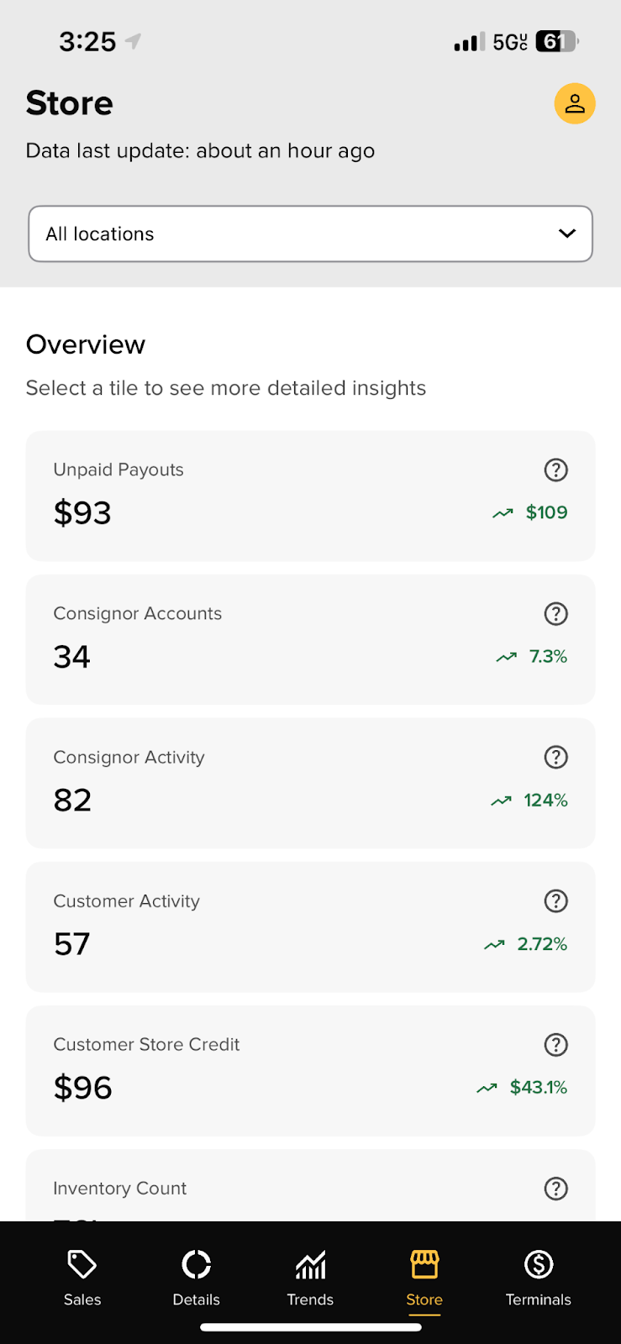Switch to the Details tab
Screen dimensions: 621x1344
point(196,1278)
